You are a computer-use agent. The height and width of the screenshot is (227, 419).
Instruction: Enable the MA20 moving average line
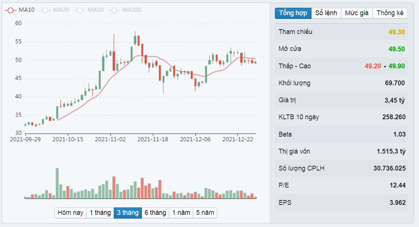pyautogui.click(x=45, y=10)
